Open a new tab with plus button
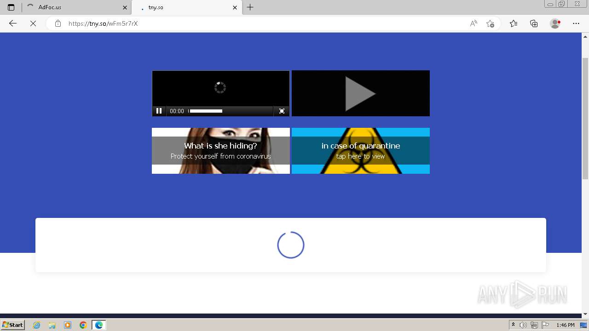Screen dimensions: 589x331 [250, 7]
